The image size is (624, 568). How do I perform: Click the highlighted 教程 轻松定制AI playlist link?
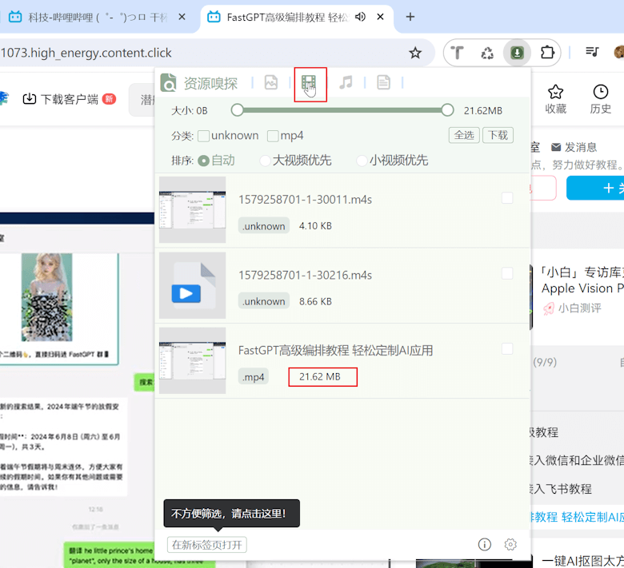point(576,517)
